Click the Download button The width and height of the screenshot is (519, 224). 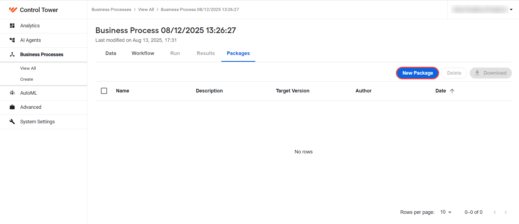(x=491, y=73)
